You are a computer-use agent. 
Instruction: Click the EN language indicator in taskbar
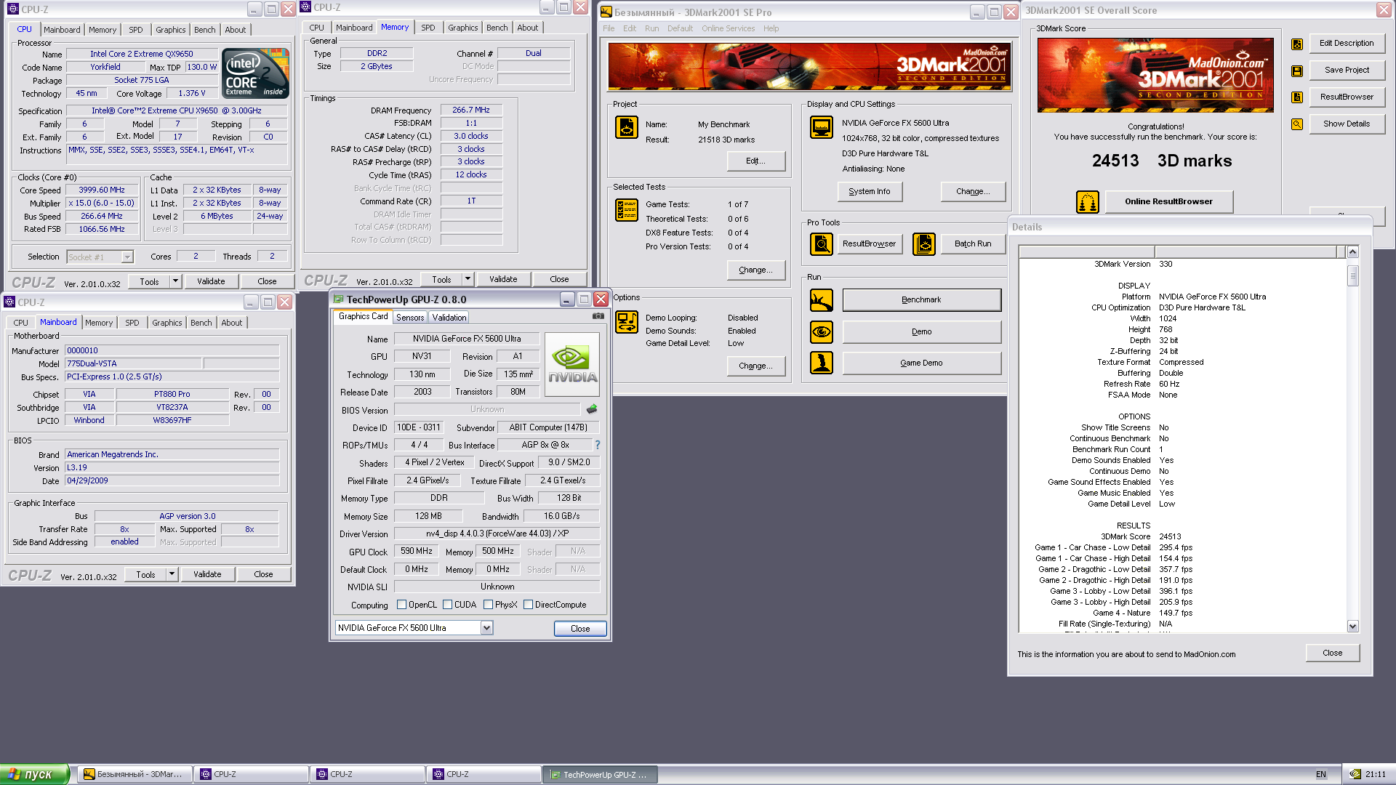pos(1321,775)
